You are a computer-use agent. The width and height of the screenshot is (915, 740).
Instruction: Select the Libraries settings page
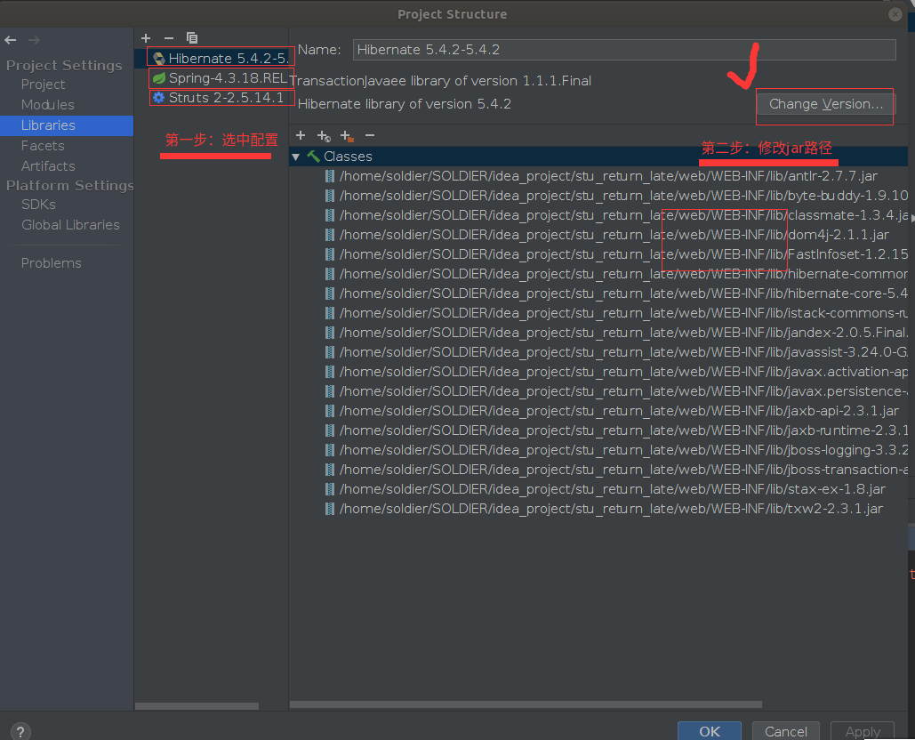[x=67, y=125]
